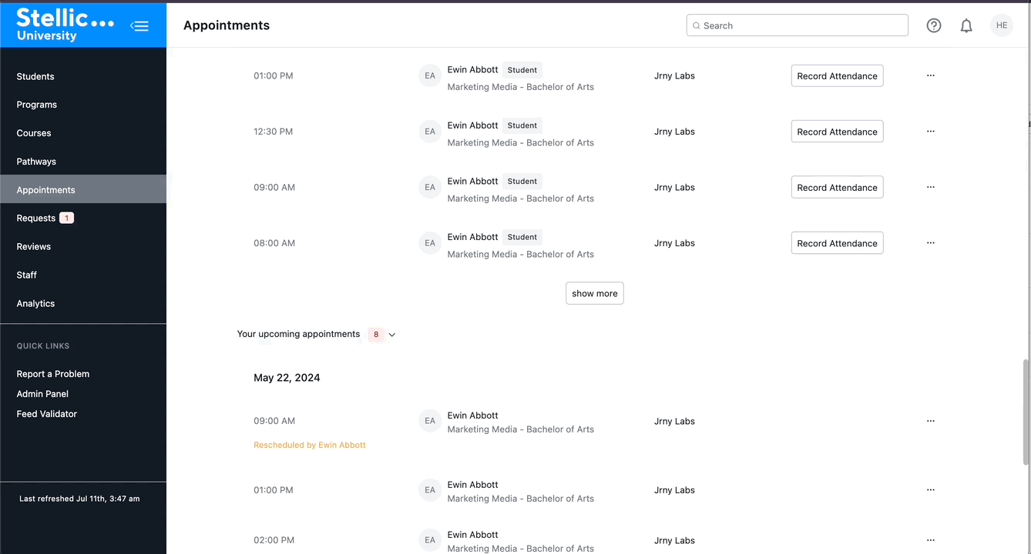Viewport: 1031px width, 554px height.
Task: Record Attendance for the 09:00 AM appointment
Action: click(837, 188)
